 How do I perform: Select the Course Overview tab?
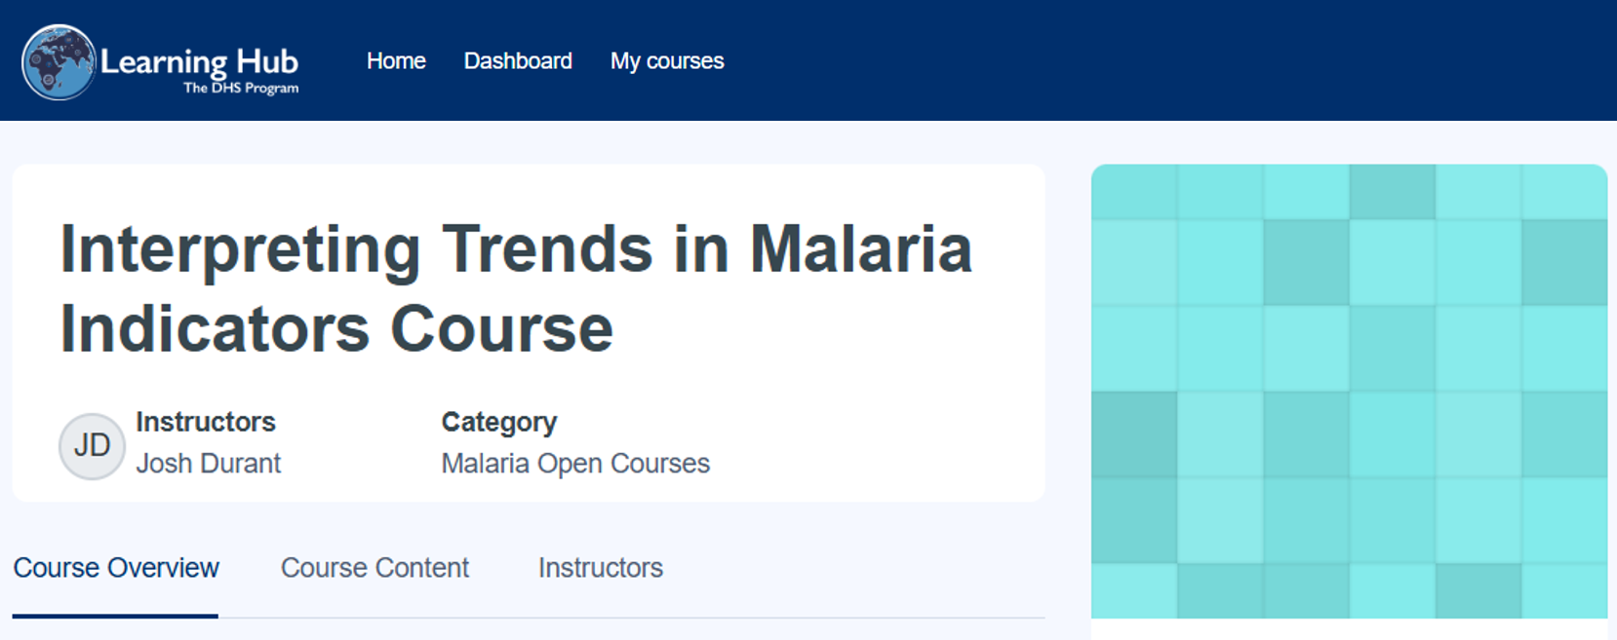[x=116, y=568]
